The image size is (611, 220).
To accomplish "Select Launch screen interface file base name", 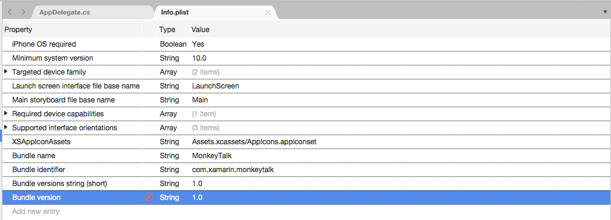I will (76, 86).
